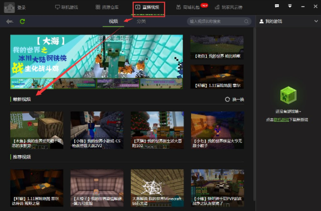
Task: Open the title bar dropdown menu icon
Action: pyautogui.click(x=290, y=6)
